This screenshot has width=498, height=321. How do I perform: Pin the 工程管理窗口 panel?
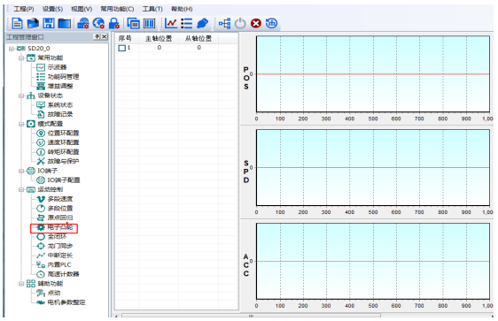point(97,37)
